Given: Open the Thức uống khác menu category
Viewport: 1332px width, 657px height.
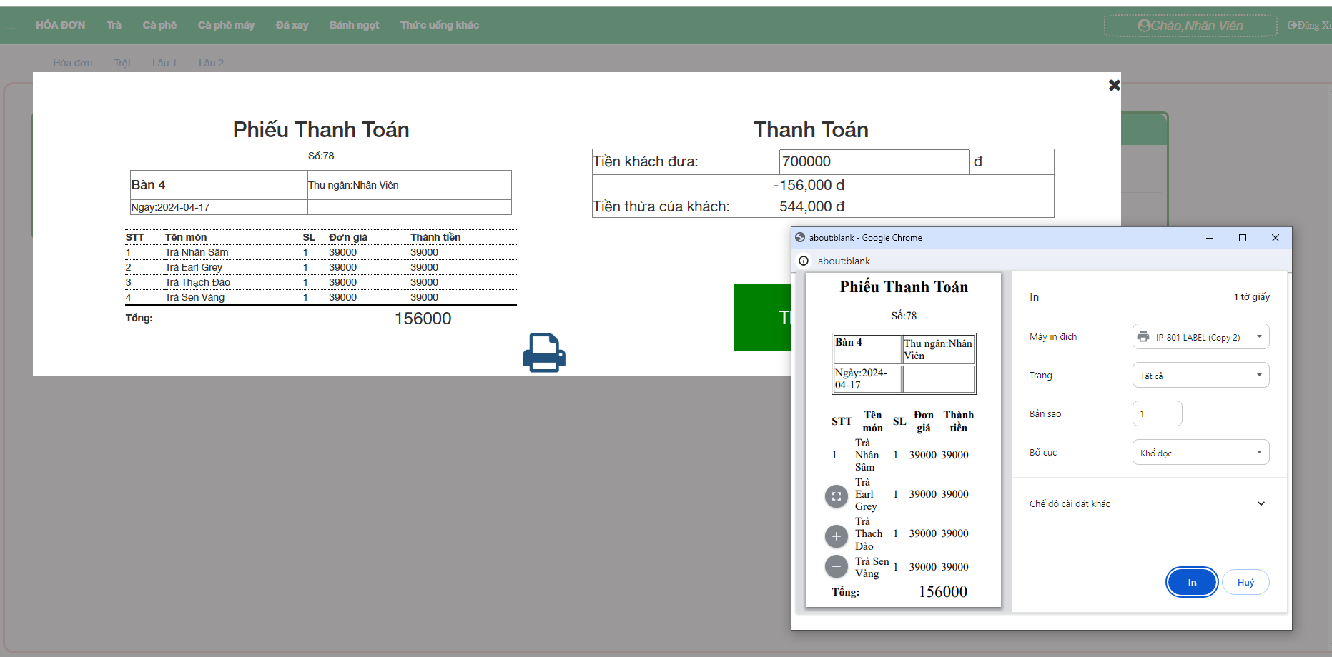Looking at the screenshot, I should 440,25.
